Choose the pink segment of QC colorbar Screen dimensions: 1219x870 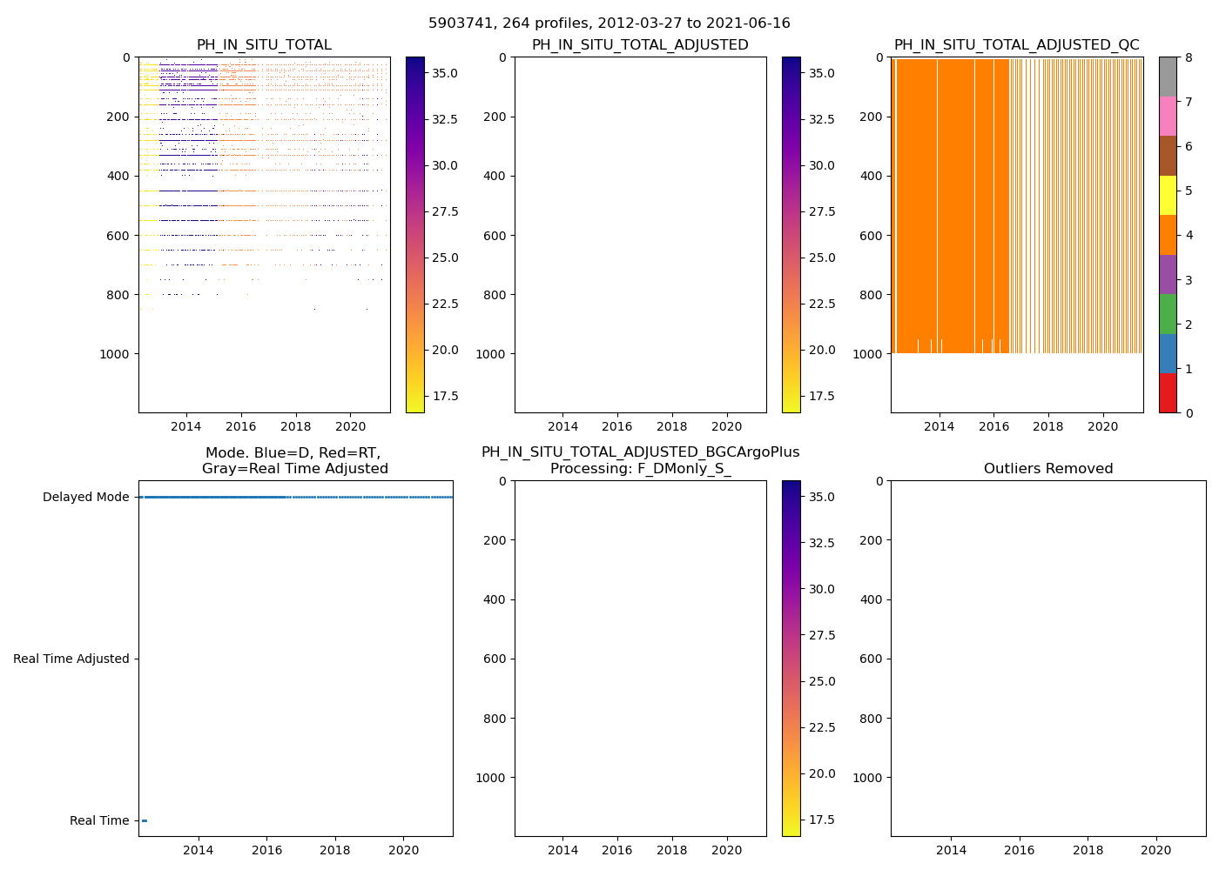click(x=1168, y=116)
